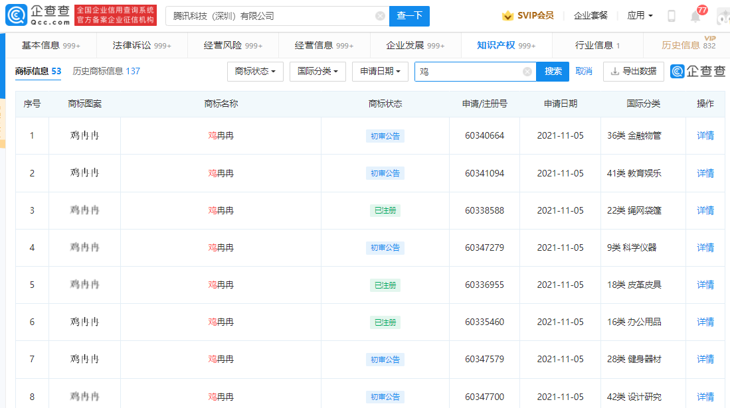This screenshot has width=730, height=408.
Task: Click 取消 to cancel the search
Action: [x=584, y=72]
